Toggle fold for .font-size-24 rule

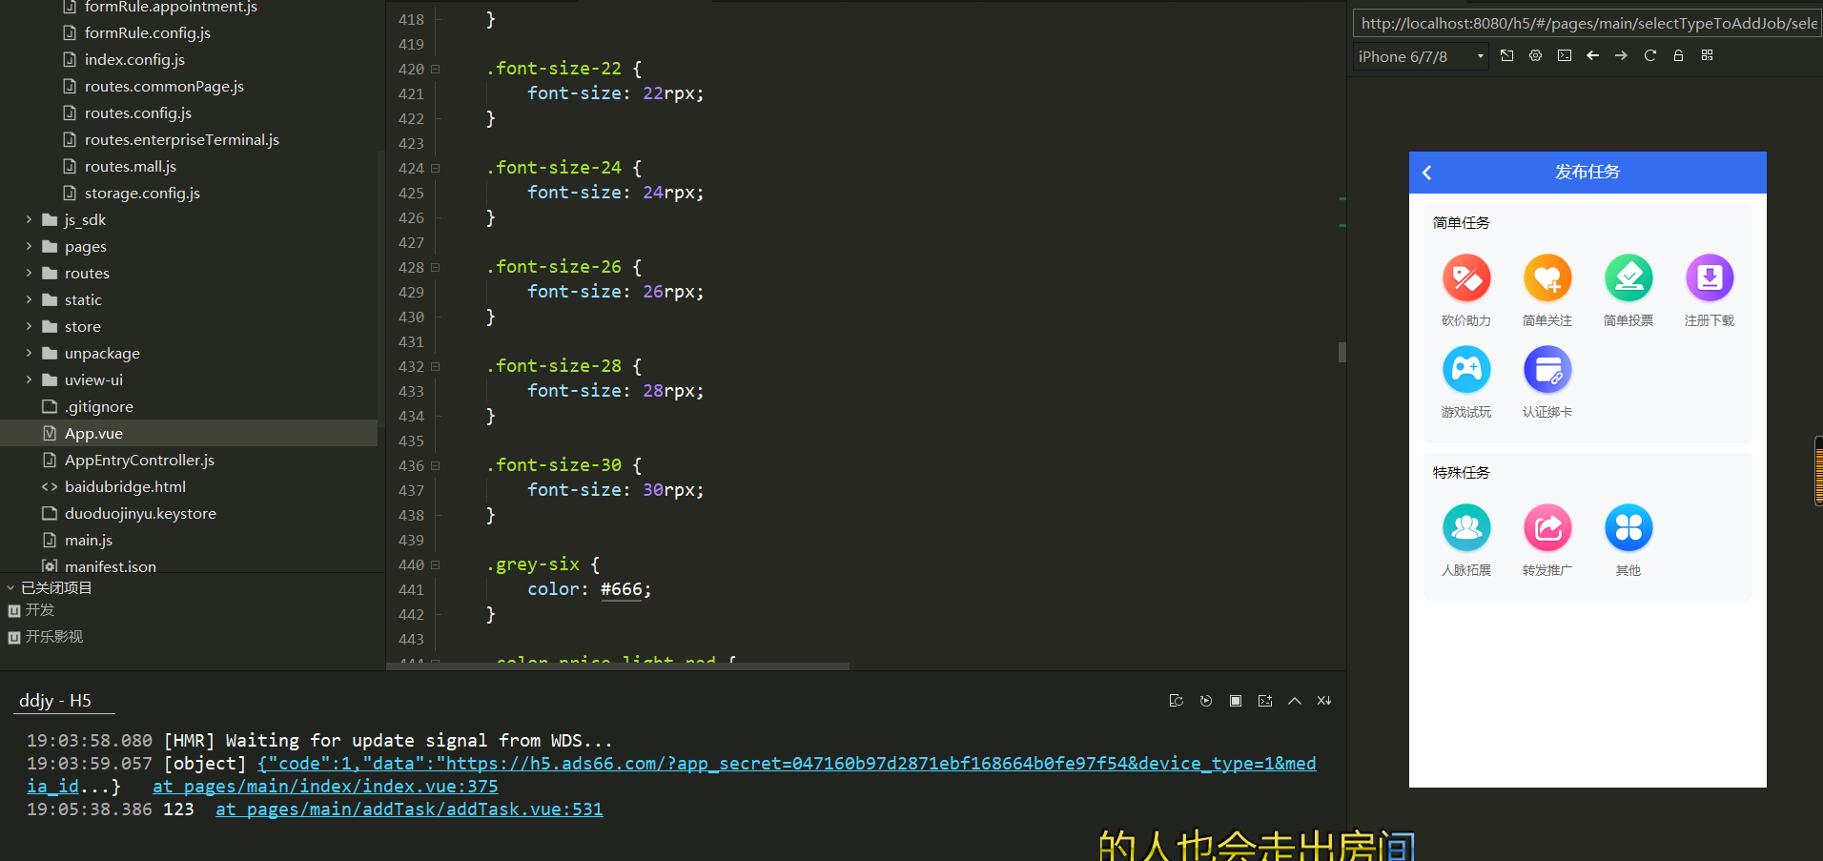tap(436, 168)
